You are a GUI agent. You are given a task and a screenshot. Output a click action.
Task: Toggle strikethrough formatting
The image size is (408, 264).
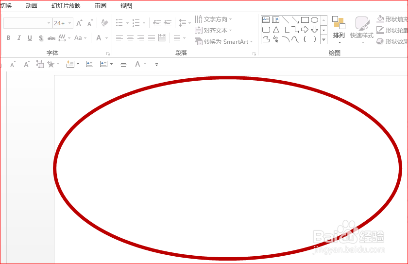pyautogui.click(x=51, y=38)
